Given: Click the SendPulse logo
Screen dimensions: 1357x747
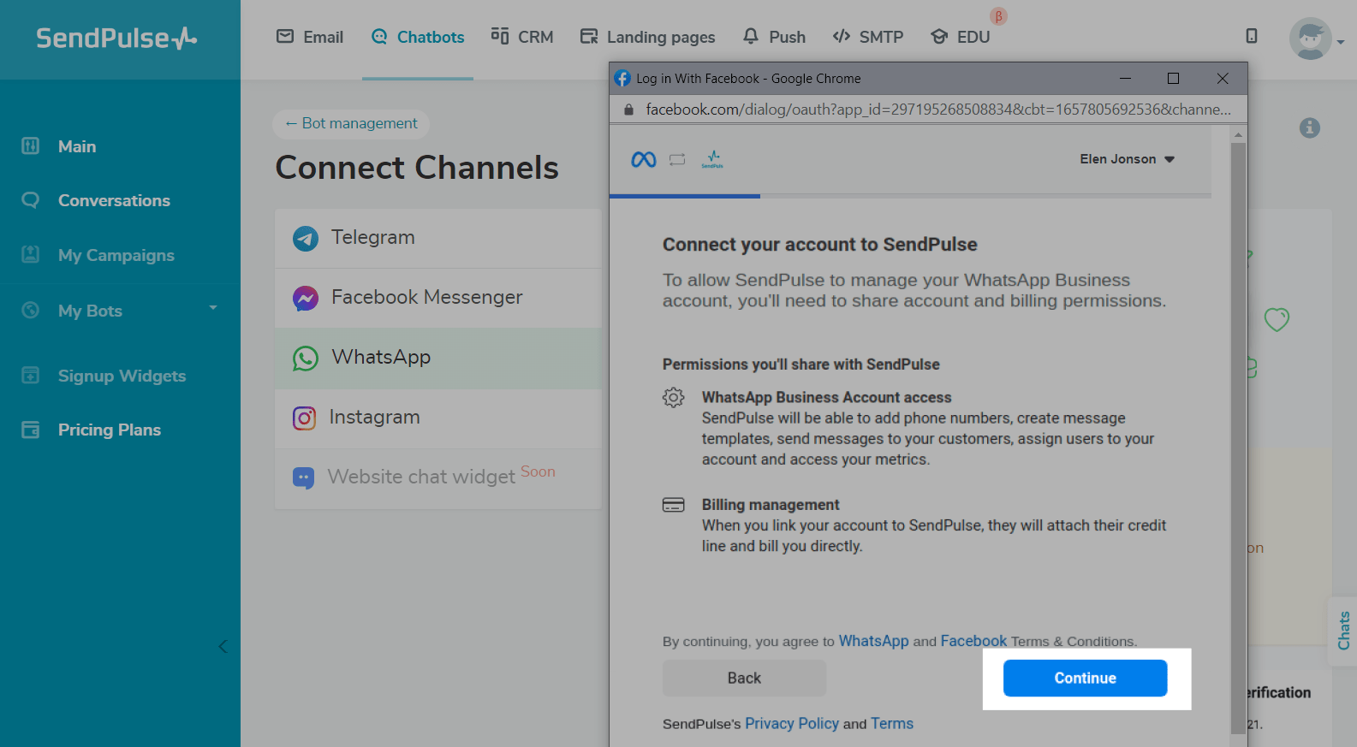Looking at the screenshot, I should pos(116,39).
